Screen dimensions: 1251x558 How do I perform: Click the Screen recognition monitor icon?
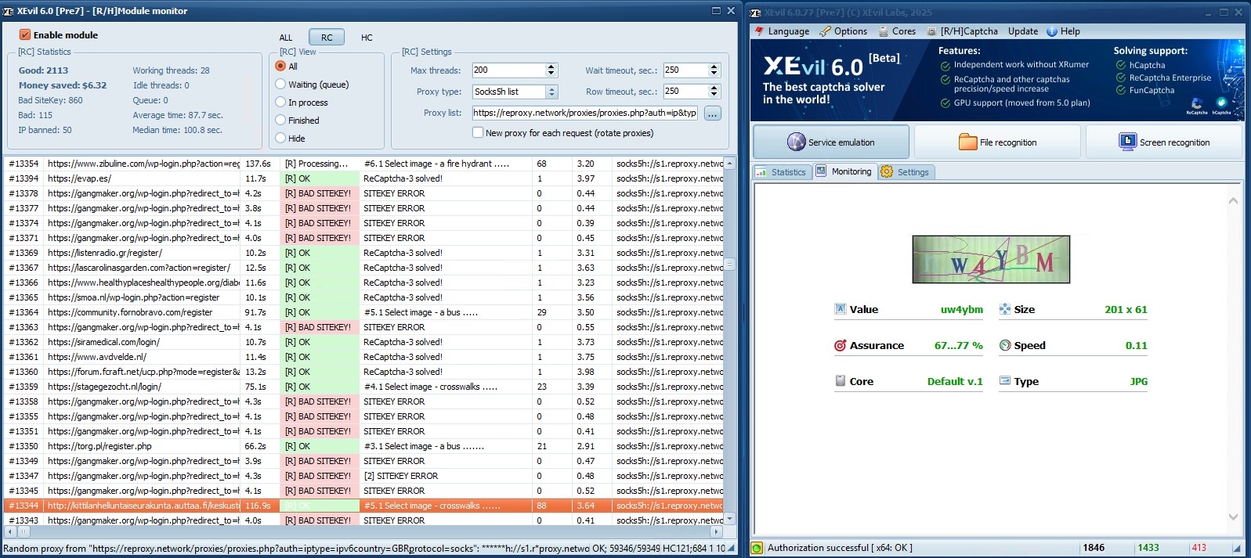point(1127,142)
